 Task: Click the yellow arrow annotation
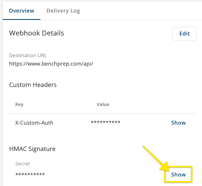pos(157,159)
